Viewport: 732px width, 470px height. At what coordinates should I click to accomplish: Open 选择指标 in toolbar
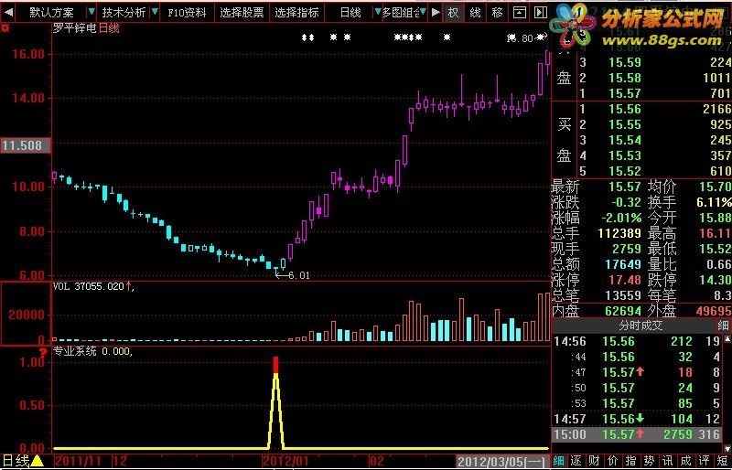(x=296, y=12)
